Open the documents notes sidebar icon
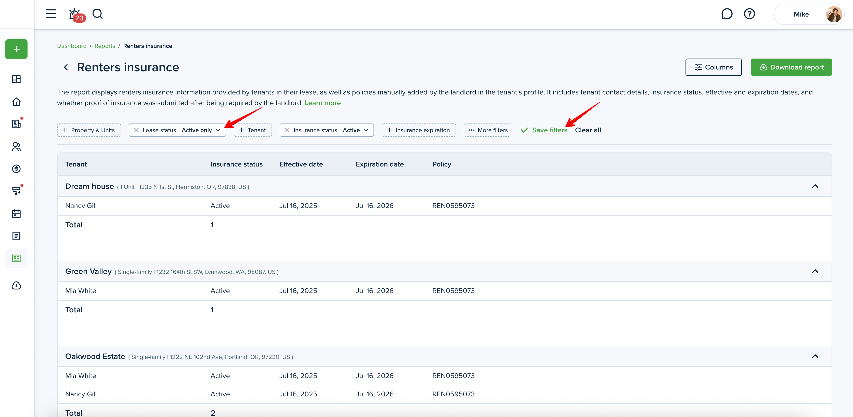This screenshot has width=853, height=417. tap(16, 236)
